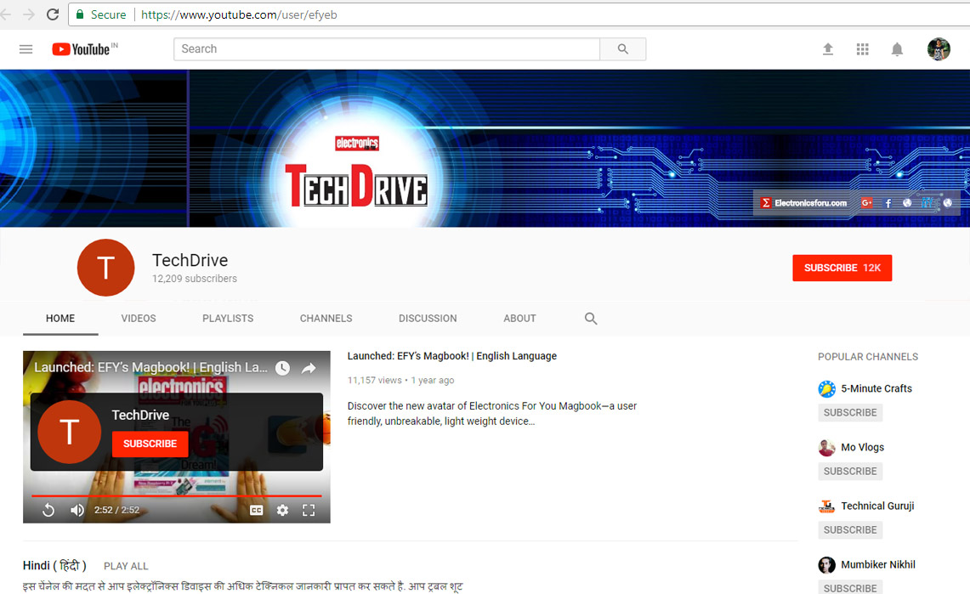
Task: Open the 5-Minute Crafts channel name link
Action: 876,388
